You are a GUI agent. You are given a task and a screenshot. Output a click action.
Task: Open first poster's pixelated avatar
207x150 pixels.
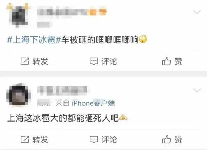click(x=19, y=16)
